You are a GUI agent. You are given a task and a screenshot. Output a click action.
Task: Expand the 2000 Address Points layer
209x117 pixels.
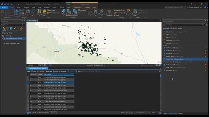[3, 38]
